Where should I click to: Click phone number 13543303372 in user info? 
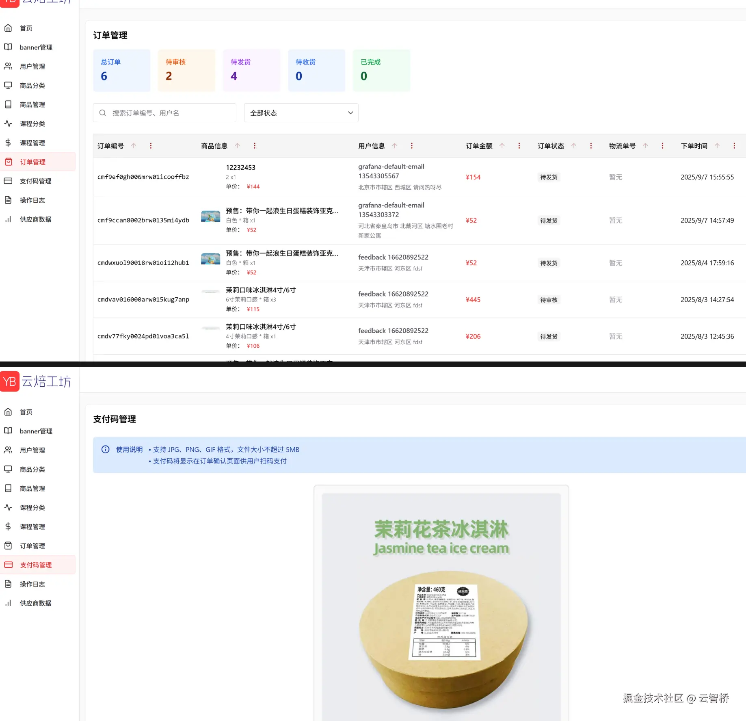point(378,214)
